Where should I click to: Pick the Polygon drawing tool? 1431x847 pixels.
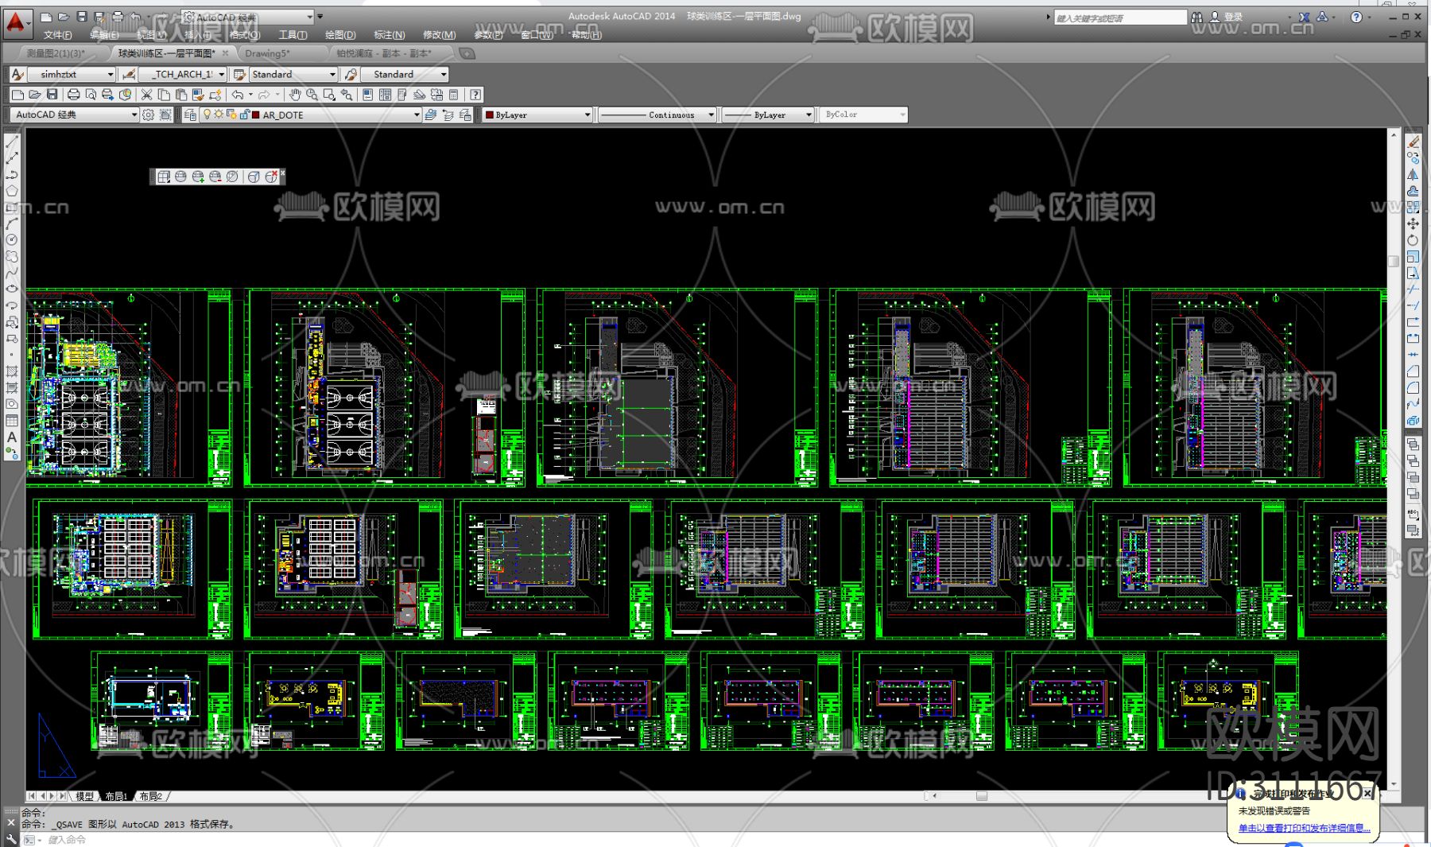click(12, 191)
